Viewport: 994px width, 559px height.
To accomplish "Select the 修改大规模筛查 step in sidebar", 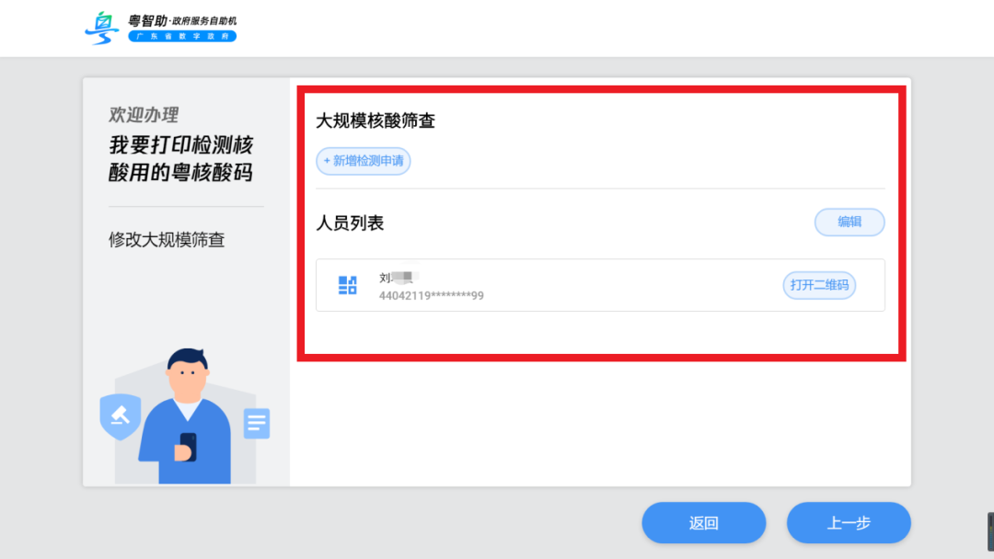I will (167, 240).
